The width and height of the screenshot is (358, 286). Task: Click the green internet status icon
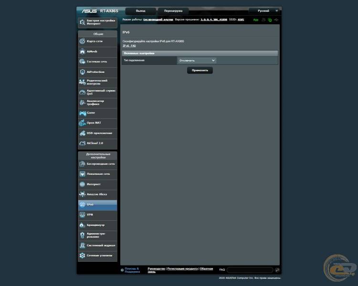[x=270, y=20]
